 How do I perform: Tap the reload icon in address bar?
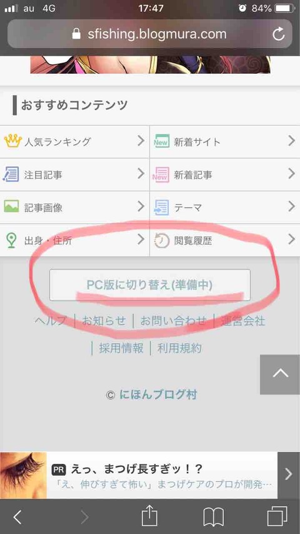279,34
